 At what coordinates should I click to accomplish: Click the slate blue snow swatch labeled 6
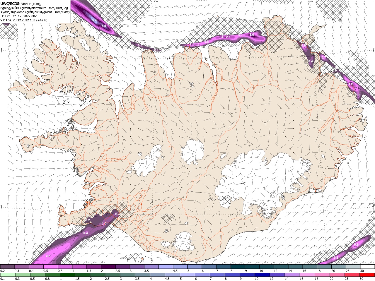click(209, 267)
